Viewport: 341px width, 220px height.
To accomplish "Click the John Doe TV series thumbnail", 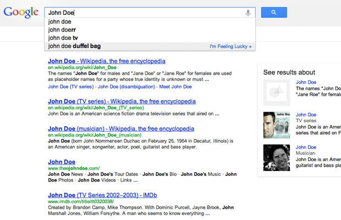I will [x=277, y=125].
